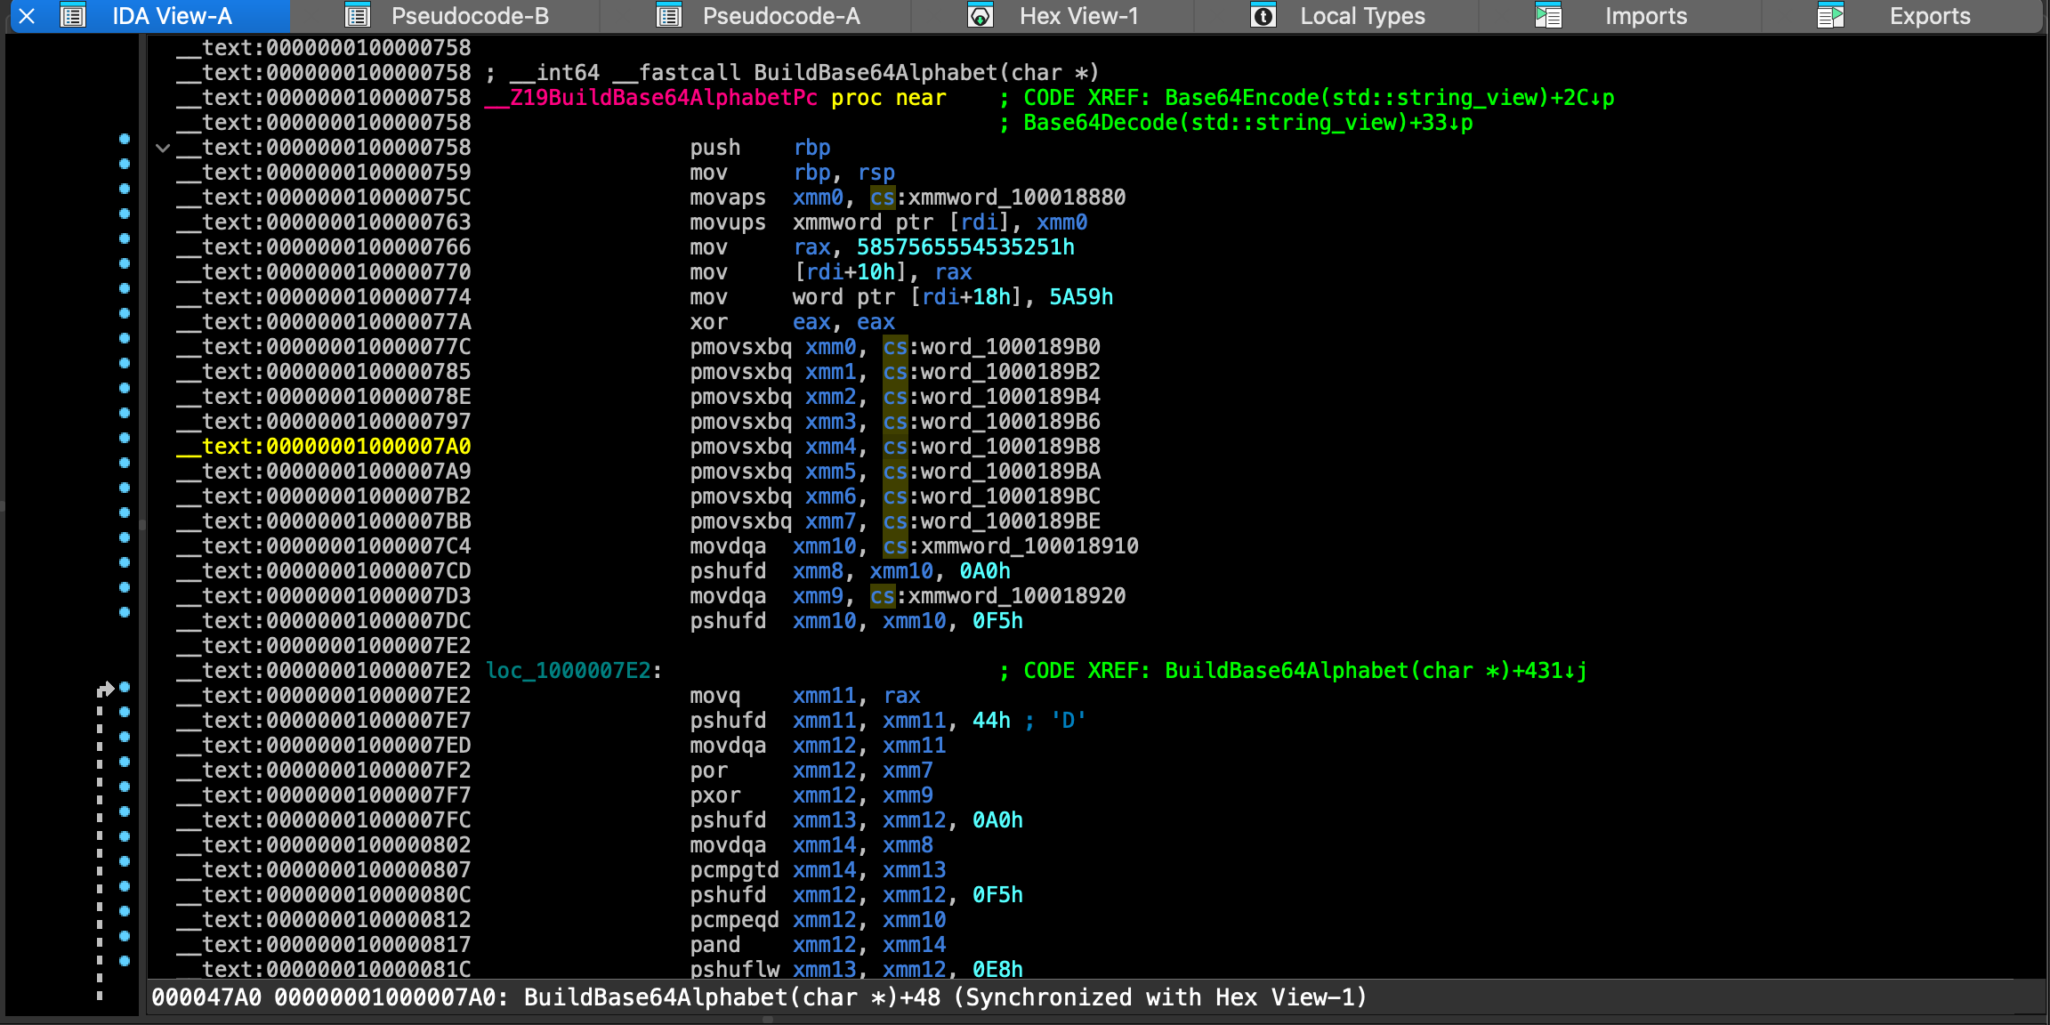Click operand word_1000189B0

[x=1010, y=347]
